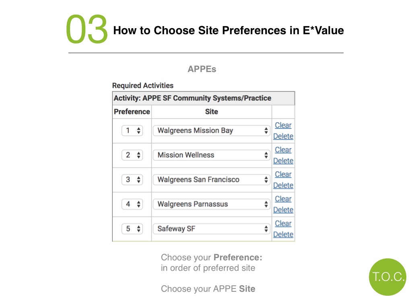
Task: Clear the Walgreens Mission Bay preference
Action: (x=283, y=125)
